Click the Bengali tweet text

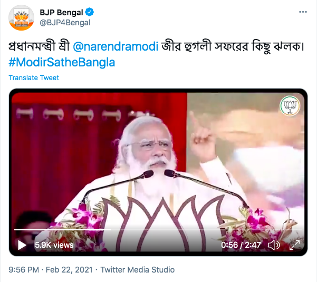(x=156, y=46)
